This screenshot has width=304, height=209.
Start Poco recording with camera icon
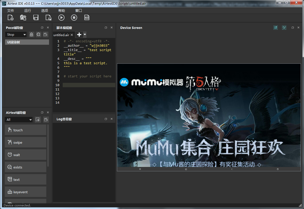point(45,35)
